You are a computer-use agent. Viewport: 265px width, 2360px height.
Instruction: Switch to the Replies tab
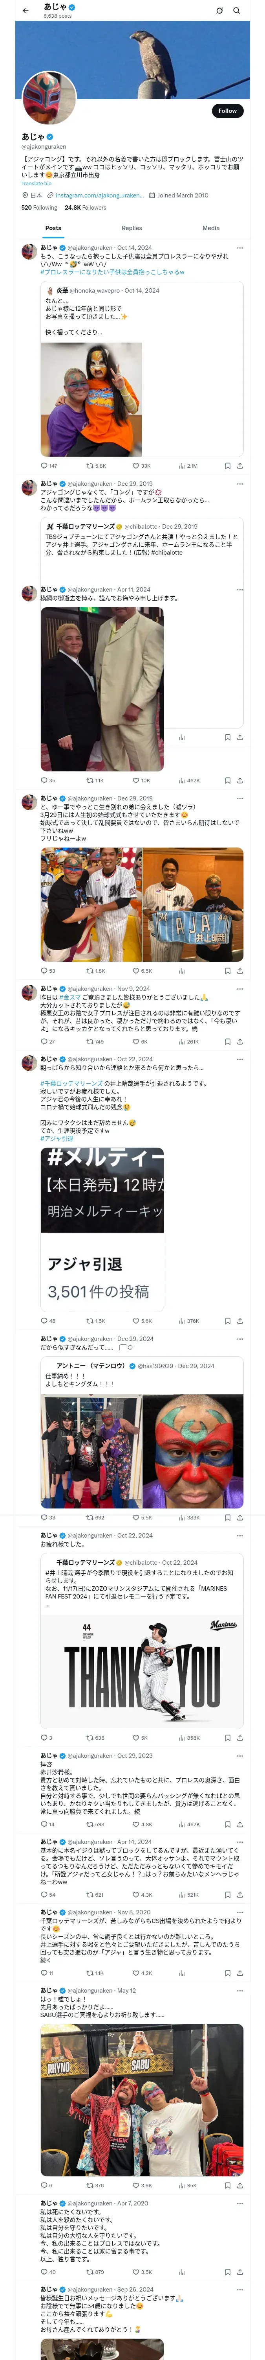pos(132,228)
